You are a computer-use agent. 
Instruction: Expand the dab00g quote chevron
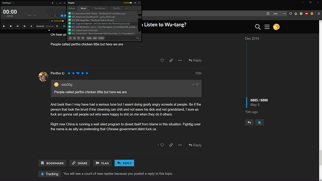coord(193,84)
